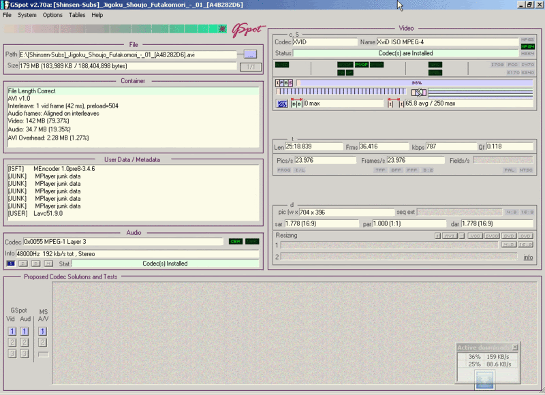
Task: Click the MPG2 indicator in Video panel
Action: [527, 39]
